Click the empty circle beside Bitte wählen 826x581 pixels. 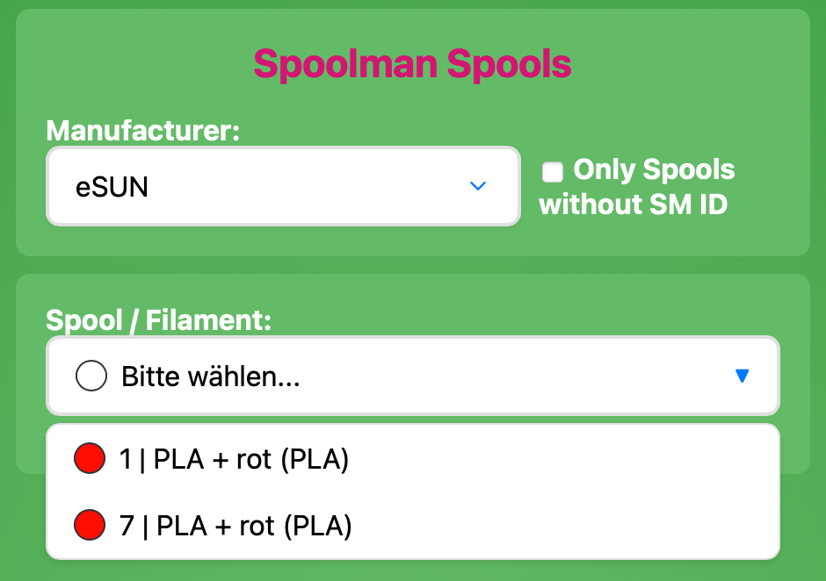tap(91, 377)
